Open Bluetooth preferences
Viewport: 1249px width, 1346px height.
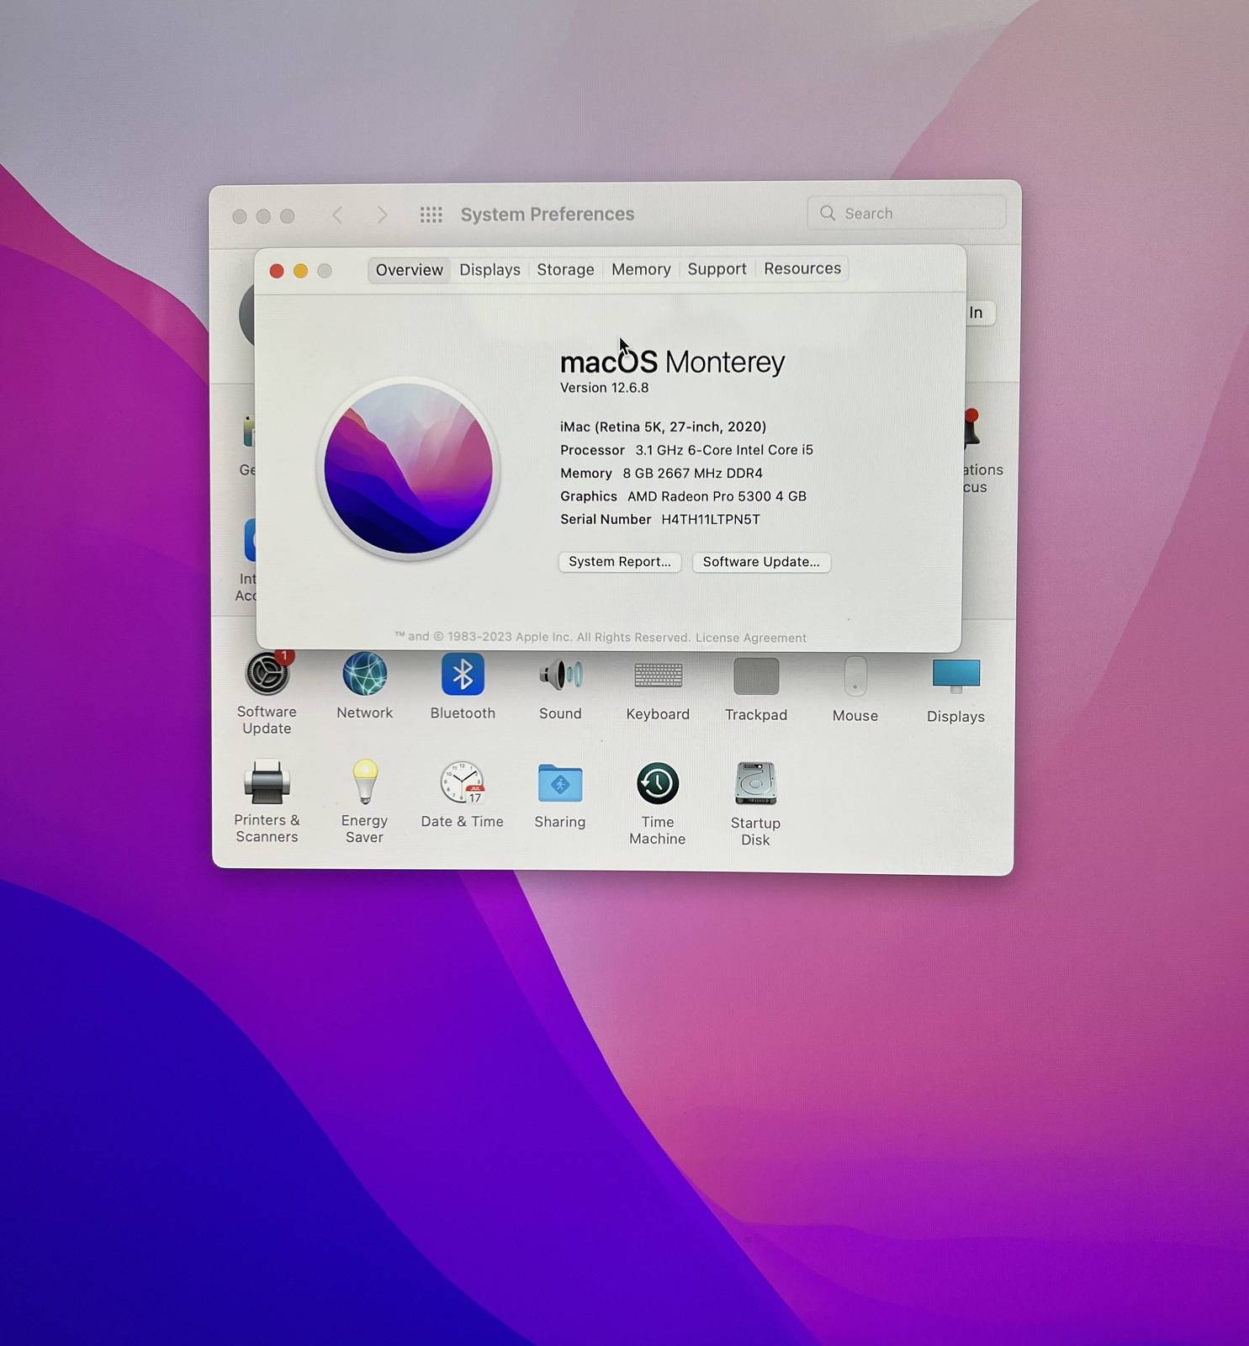[x=463, y=674]
